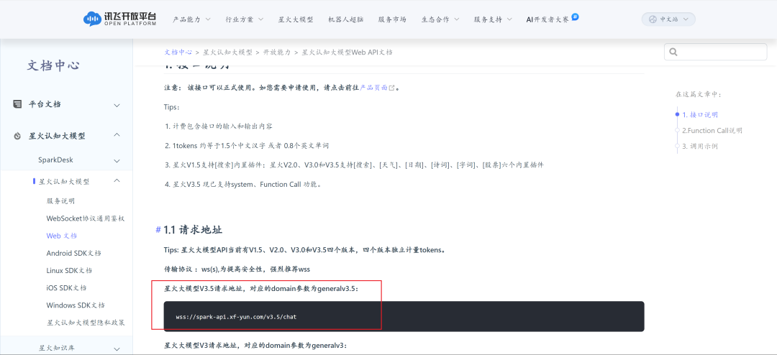Viewport: 777px width, 355px height.
Task: Click the 开放能力 breadcrumb item
Action: [x=276, y=52]
